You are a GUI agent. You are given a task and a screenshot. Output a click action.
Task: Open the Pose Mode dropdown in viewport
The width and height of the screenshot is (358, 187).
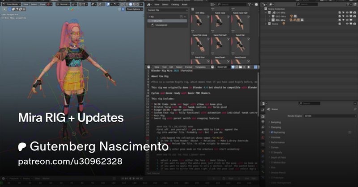click(12, 4)
